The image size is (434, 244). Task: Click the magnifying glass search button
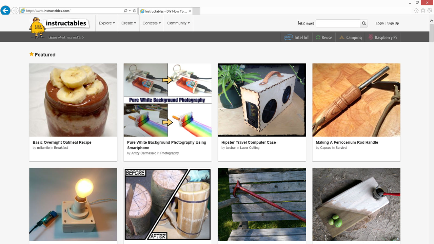coord(364,23)
